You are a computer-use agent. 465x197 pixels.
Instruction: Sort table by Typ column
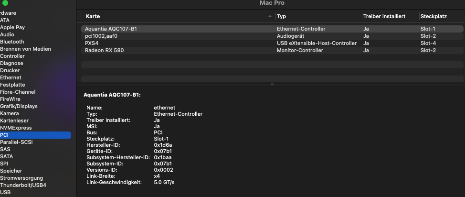(281, 16)
